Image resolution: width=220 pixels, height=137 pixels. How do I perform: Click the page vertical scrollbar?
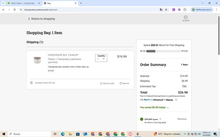point(219,35)
